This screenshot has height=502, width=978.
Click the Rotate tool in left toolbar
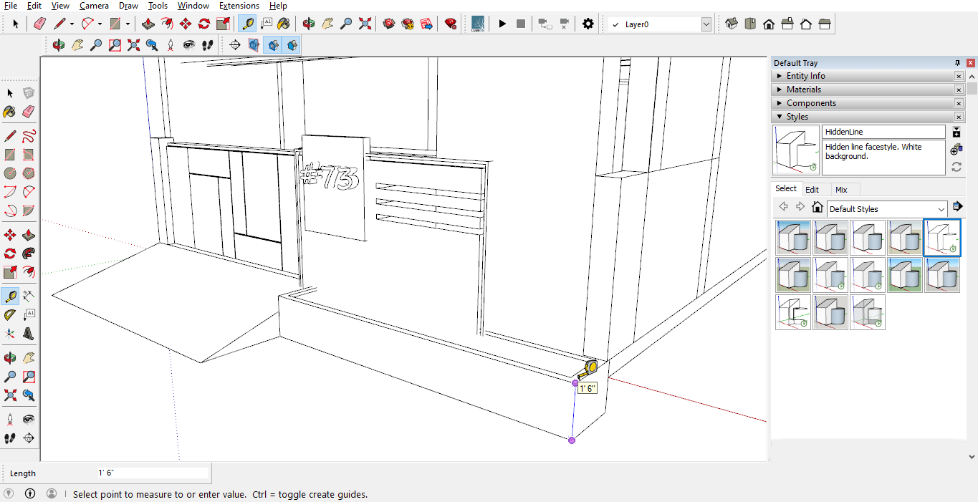point(10,254)
